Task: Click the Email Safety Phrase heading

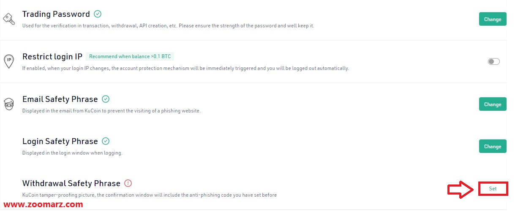Action: (x=60, y=99)
